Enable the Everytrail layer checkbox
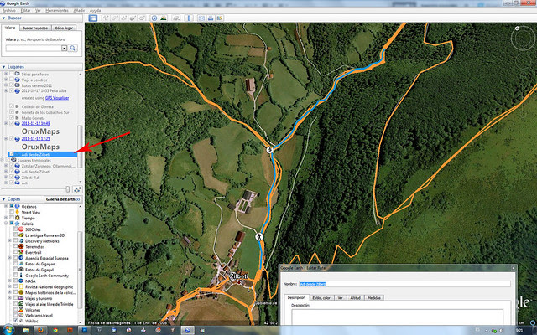Image resolution: width=537 pixels, height=335 pixels. click(x=15, y=252)
